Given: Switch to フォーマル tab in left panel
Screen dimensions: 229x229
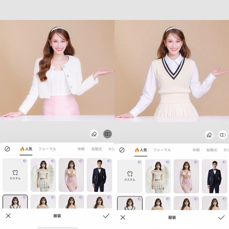Looking at the screenshot, I should tap(47, 149).
